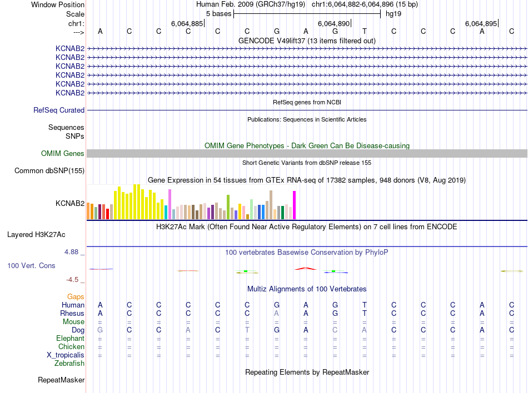Viewport: 528px width, 393px height.
Task: Click GENCODE V49lift37 track title
Action: click(307, 41)
